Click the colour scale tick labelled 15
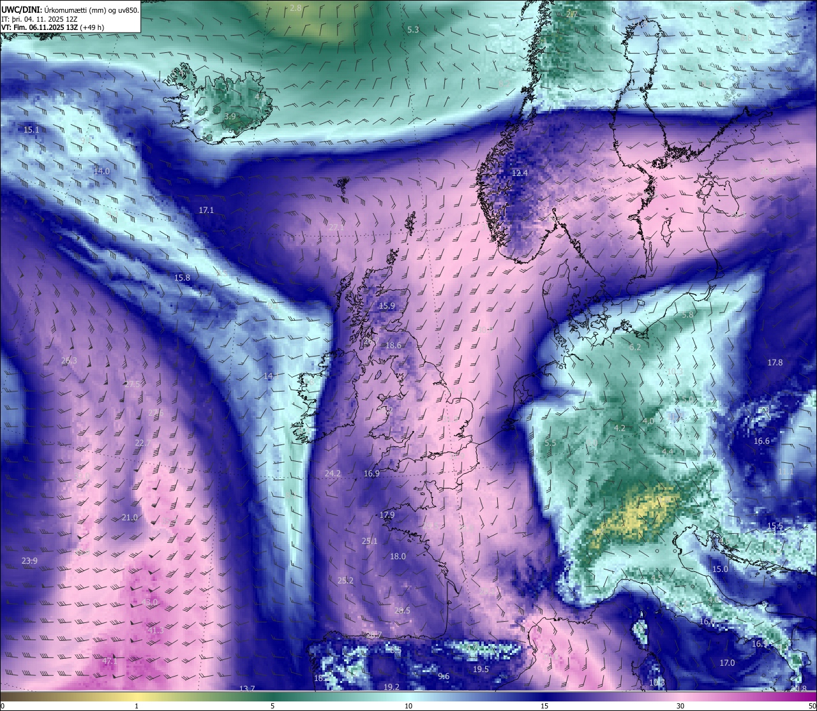 tap(544, 706)
